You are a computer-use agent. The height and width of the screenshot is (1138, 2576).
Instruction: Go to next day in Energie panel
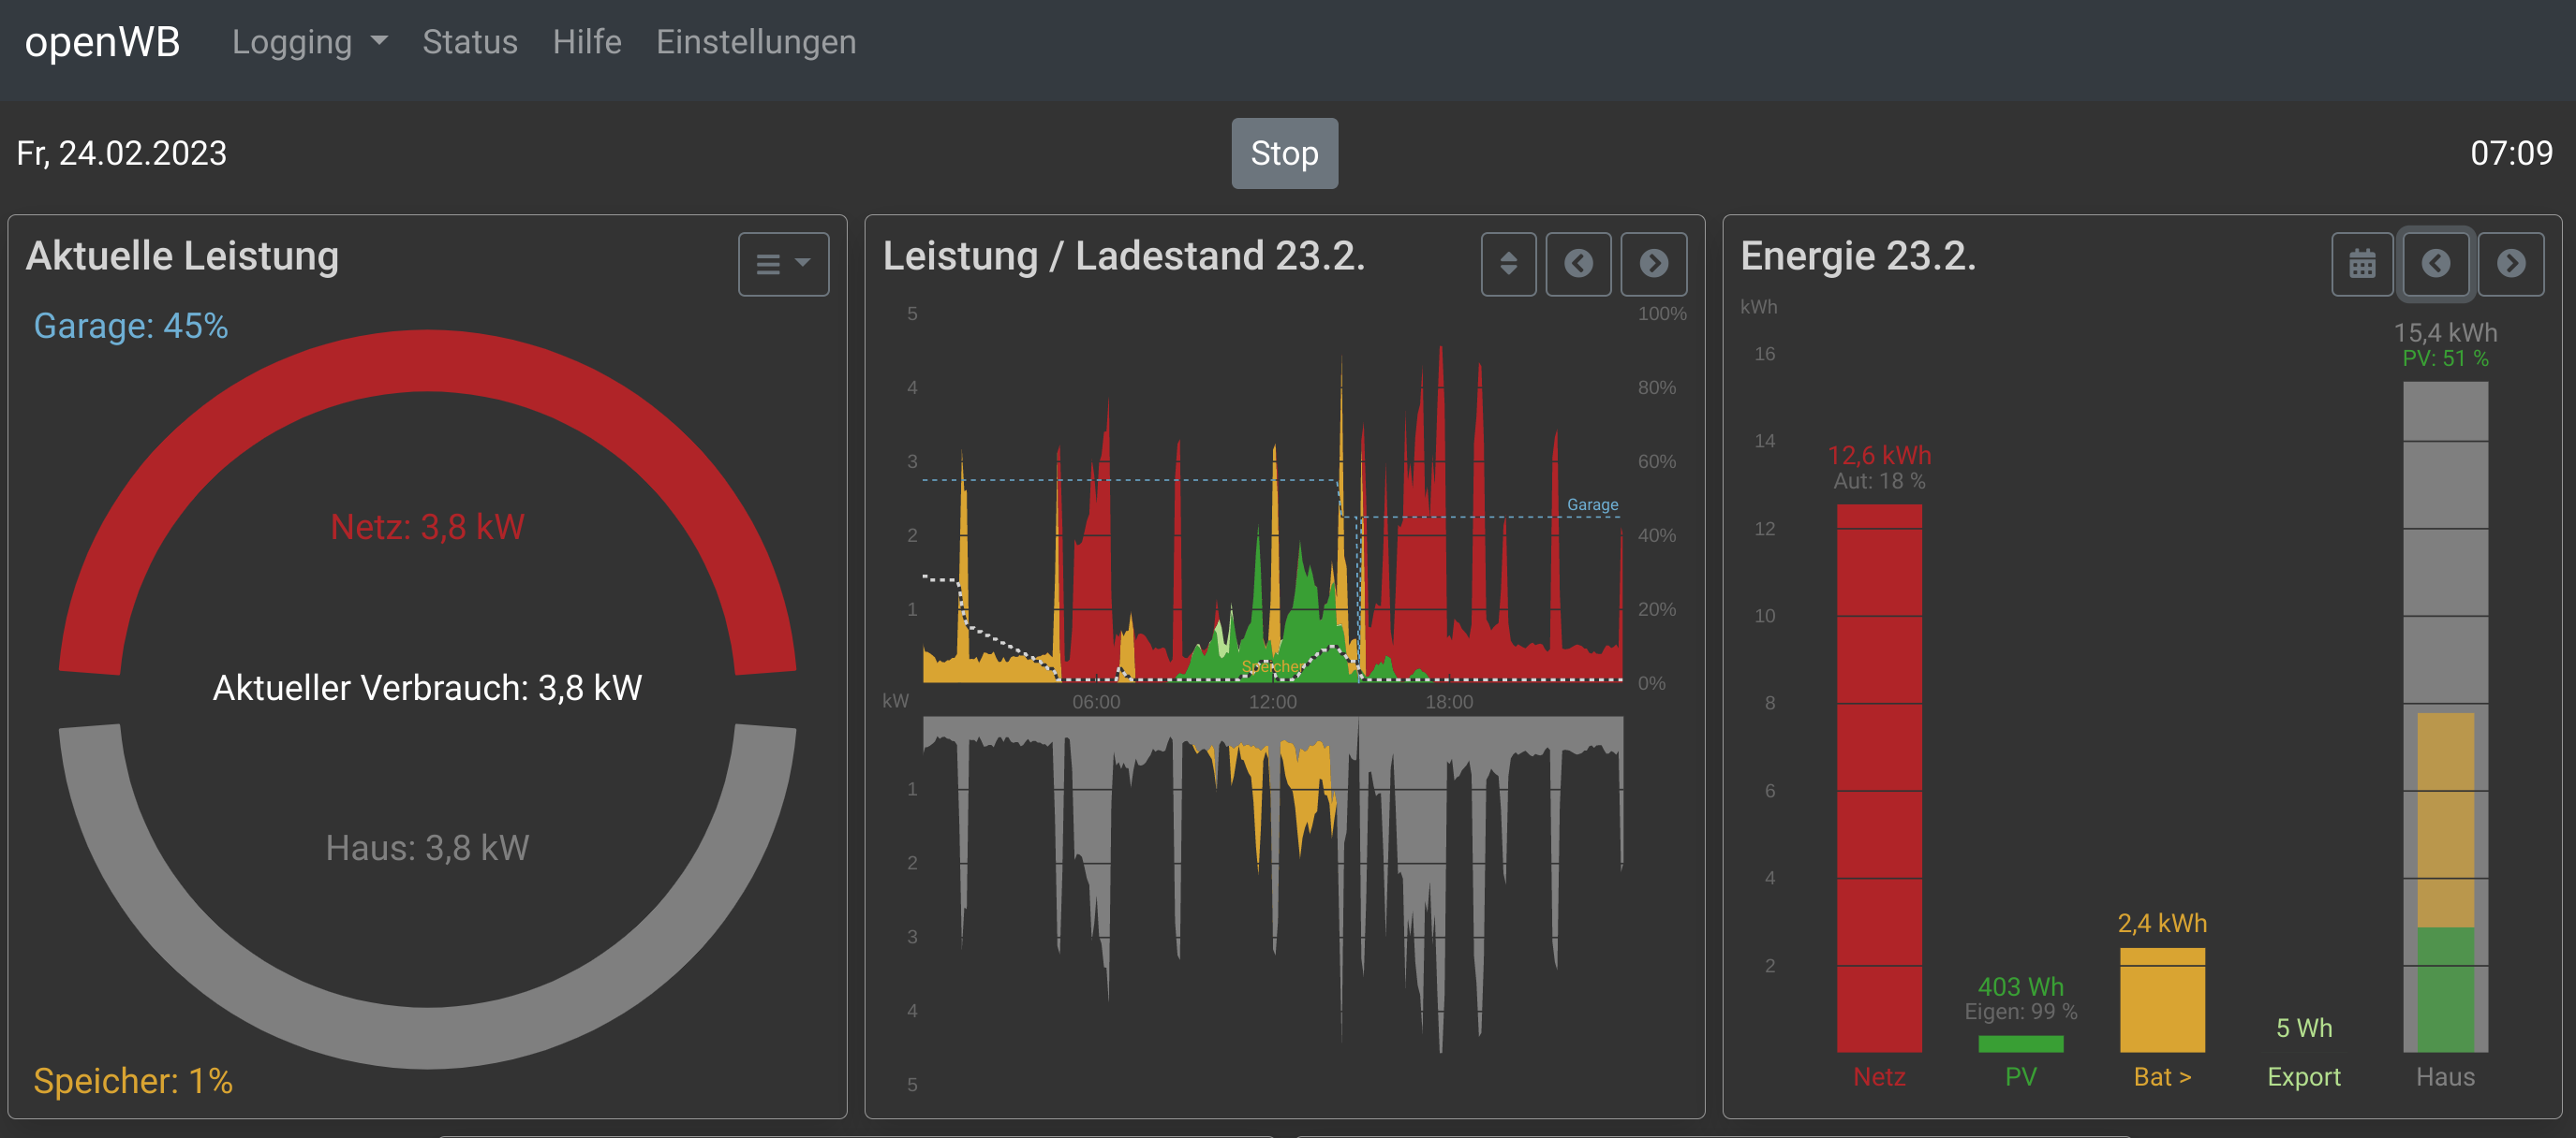tap(2511, 264)
